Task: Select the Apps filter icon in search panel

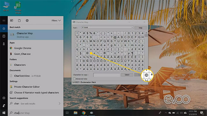Action: point(11,21)
